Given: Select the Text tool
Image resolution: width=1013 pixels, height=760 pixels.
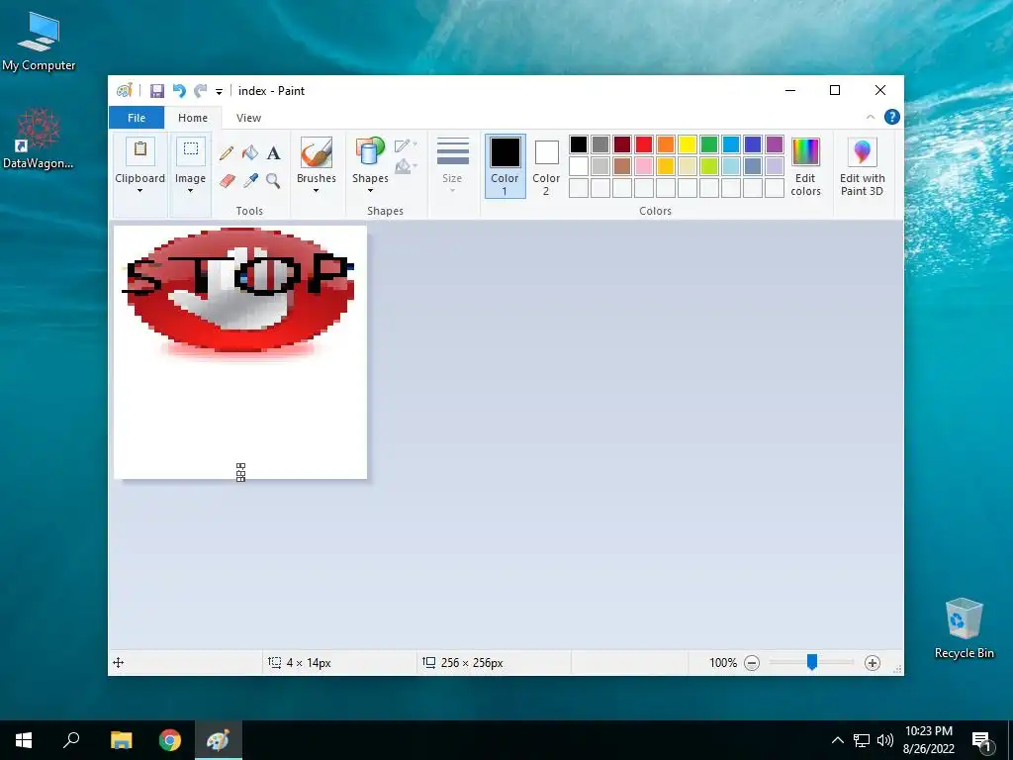Looking at the screenshot, I should pyautogui.click(x=274, y=153).
